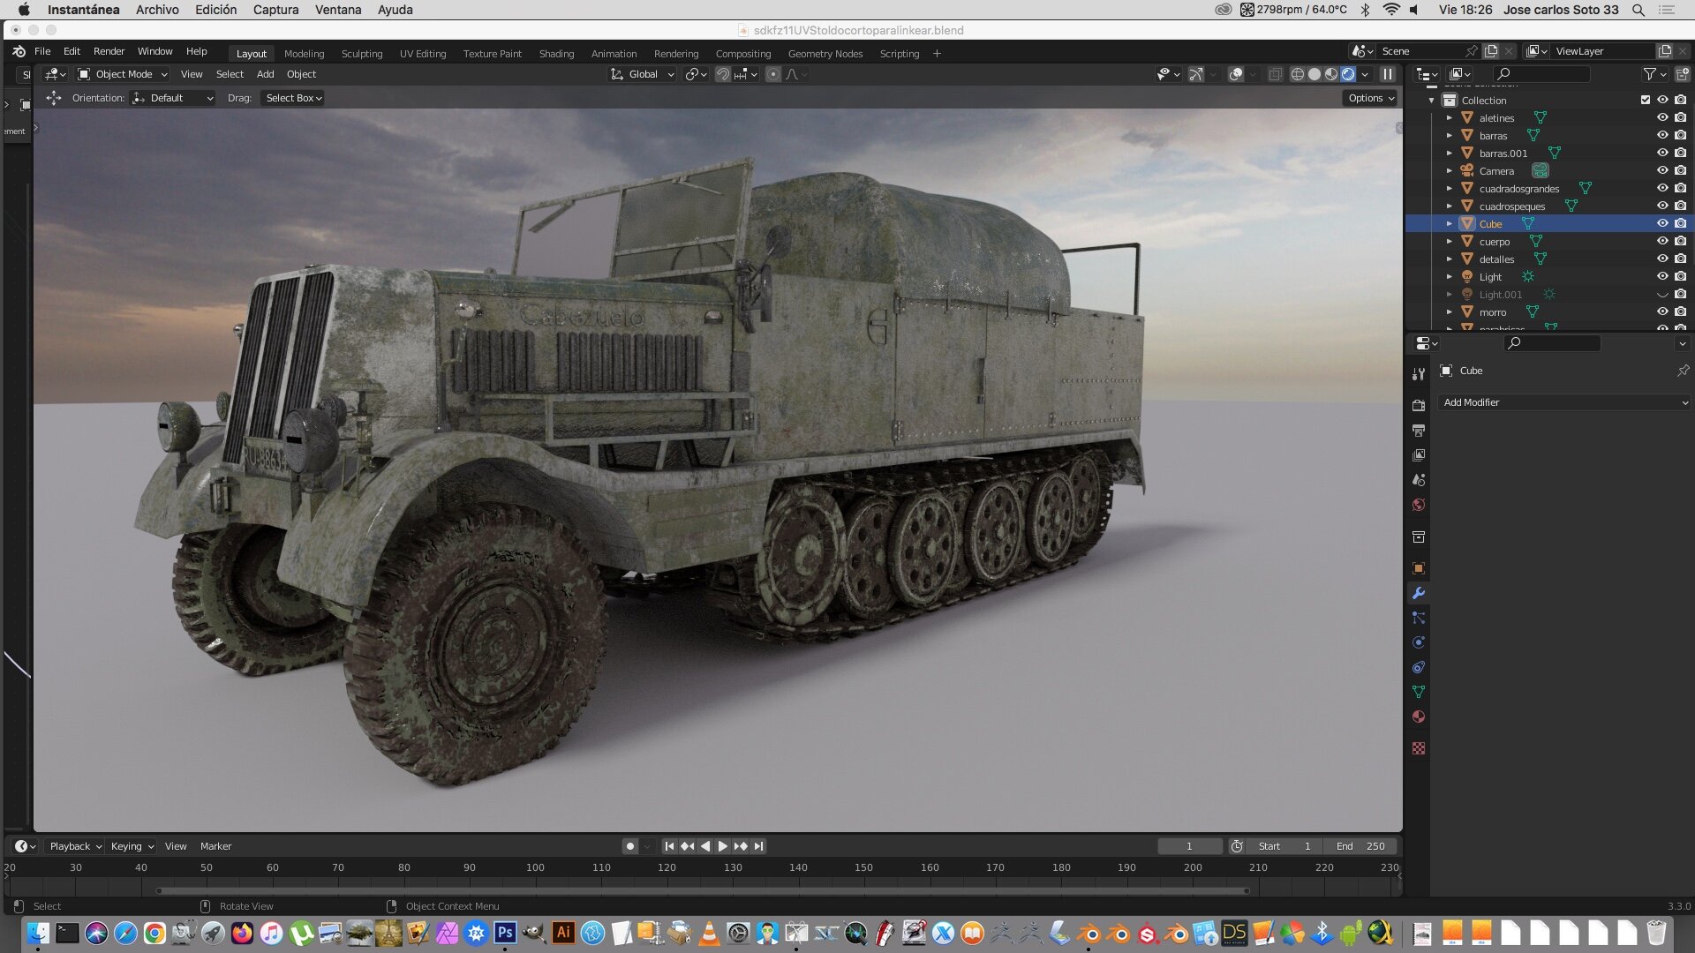Jump to the timeline end frame
The width and height of the screenshot is (1695, 953).
point(758,846)
